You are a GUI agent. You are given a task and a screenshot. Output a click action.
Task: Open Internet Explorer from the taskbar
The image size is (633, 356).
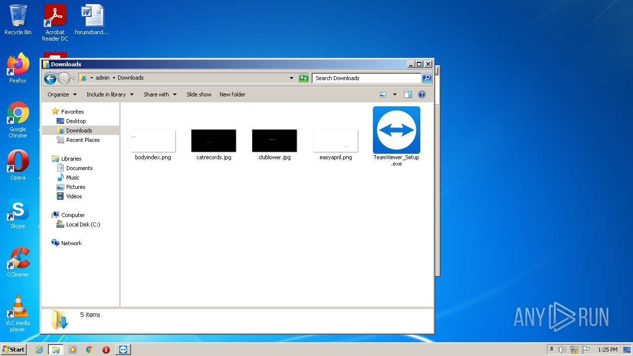[x=40, y=350]
